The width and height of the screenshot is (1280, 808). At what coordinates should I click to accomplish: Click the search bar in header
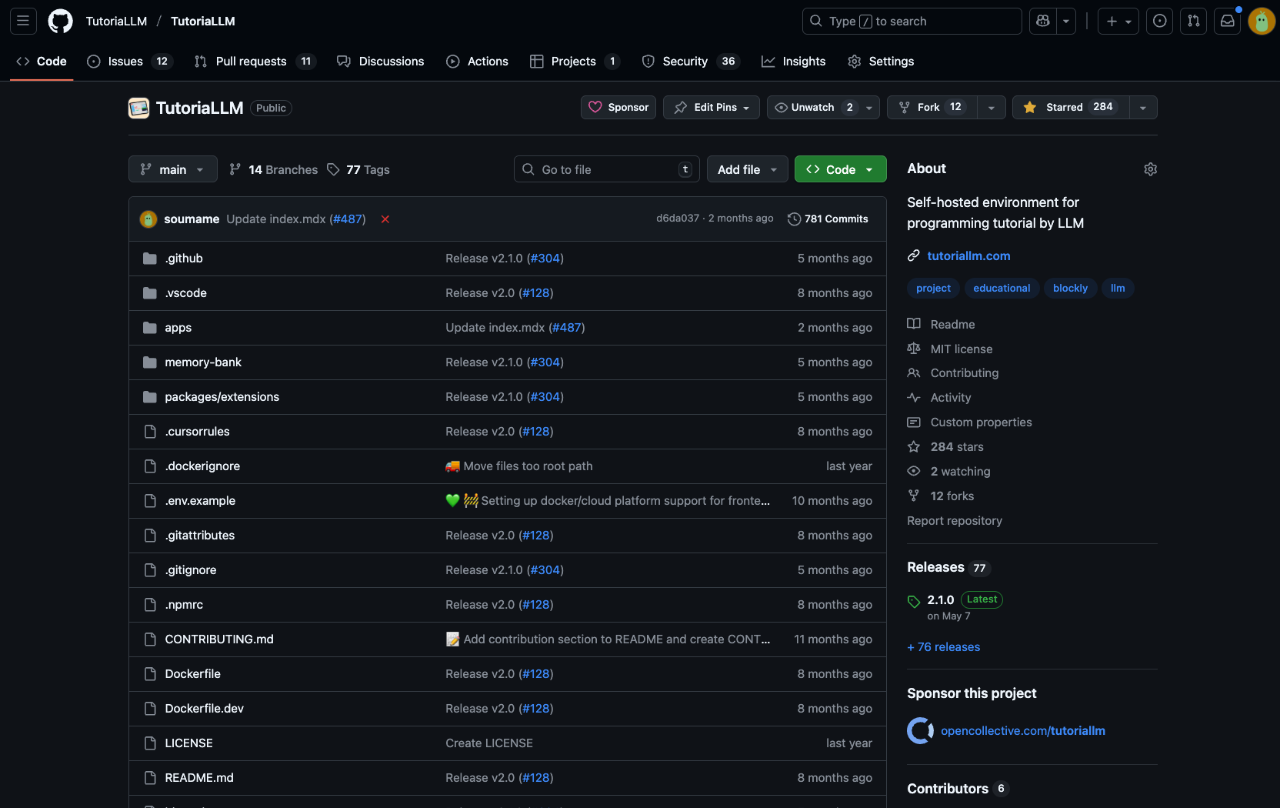(x=912, y=21)
